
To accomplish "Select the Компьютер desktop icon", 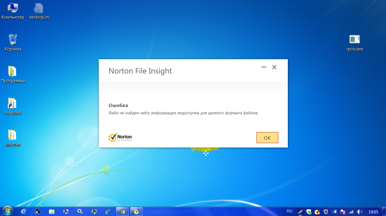I will [x=13, y=11].
